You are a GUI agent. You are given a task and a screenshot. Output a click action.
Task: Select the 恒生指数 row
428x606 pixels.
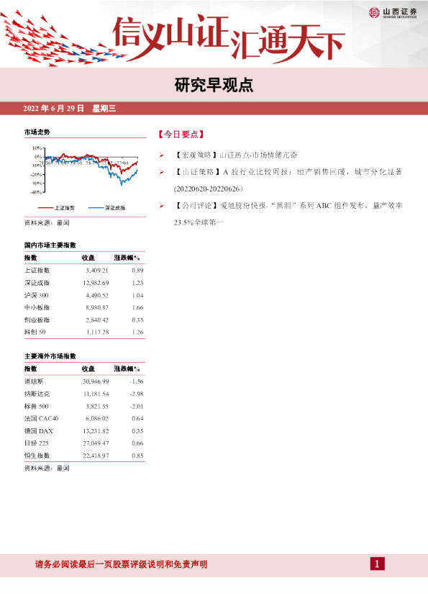coord(84,456)
